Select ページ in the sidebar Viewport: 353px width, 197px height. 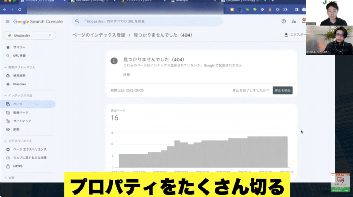coord(28,104)
